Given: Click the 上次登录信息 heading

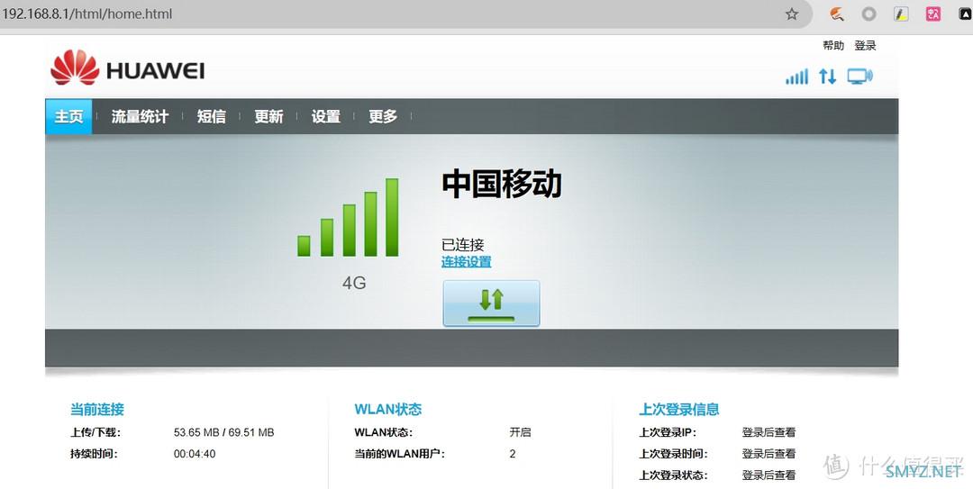Looking at the screenshot, I should [x=679, y=409].
